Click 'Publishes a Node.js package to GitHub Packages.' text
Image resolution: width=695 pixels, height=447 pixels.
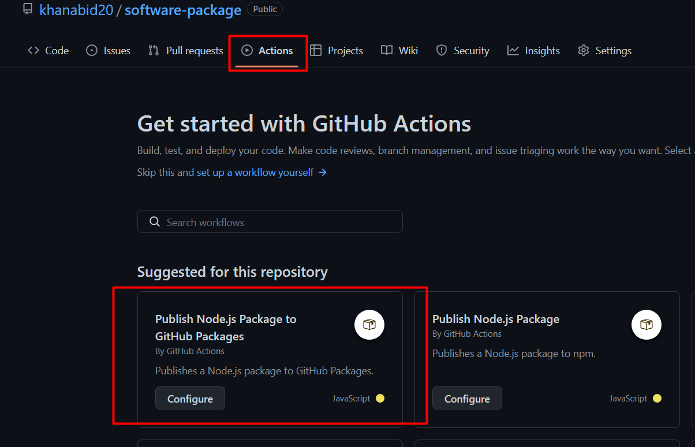[x=264, y=371]
